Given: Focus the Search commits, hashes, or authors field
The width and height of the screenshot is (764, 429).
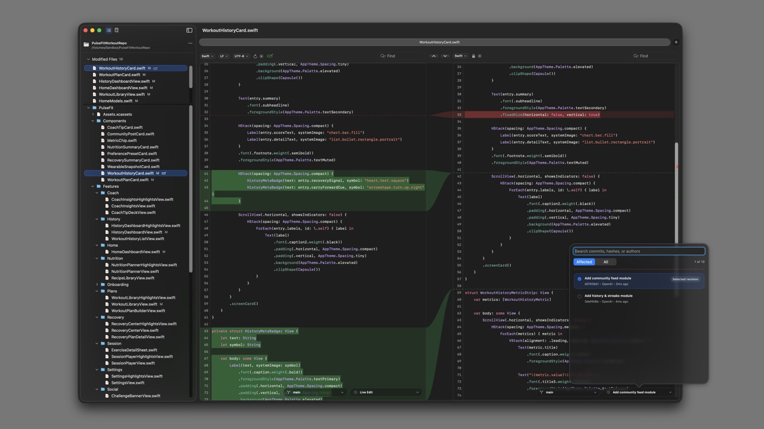Looking at the screenshot, I should pos(639,251).
